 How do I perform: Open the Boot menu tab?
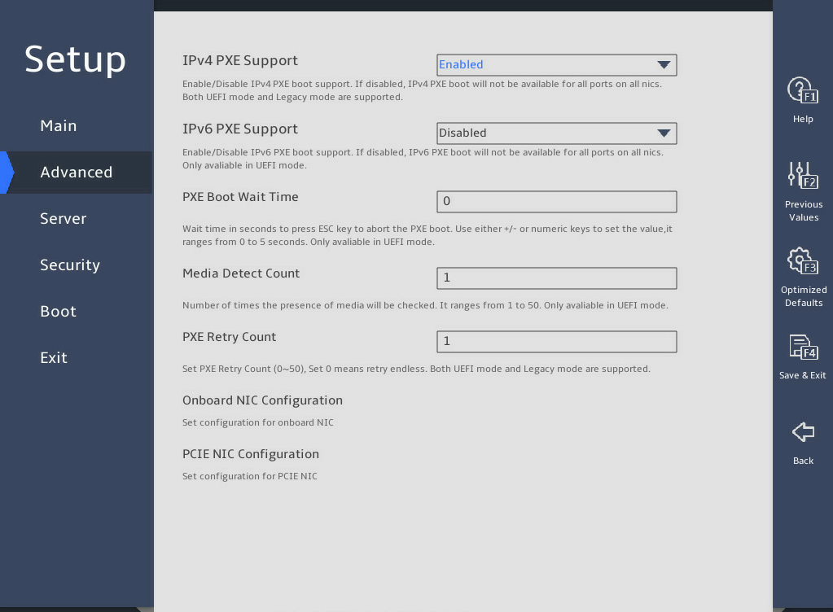[x=59, y=311]
